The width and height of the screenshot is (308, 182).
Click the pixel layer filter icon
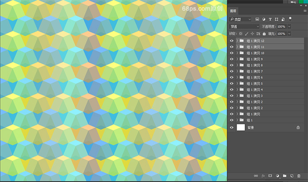[x=258, y=19]
